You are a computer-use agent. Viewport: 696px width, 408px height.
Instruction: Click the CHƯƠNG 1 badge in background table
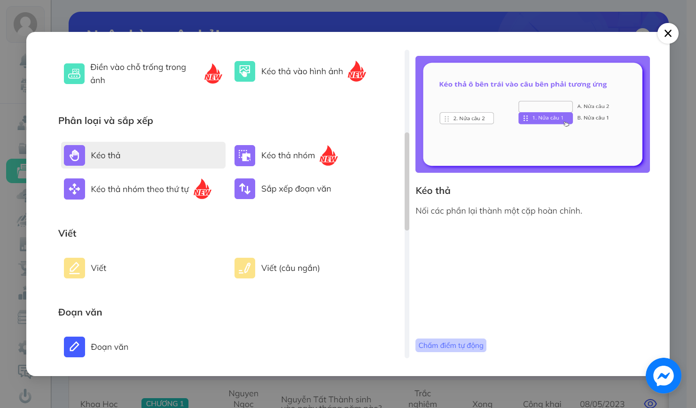(165, 403)
